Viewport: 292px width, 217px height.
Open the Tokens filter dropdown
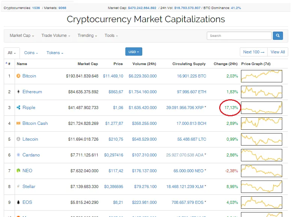coord(55,53)
